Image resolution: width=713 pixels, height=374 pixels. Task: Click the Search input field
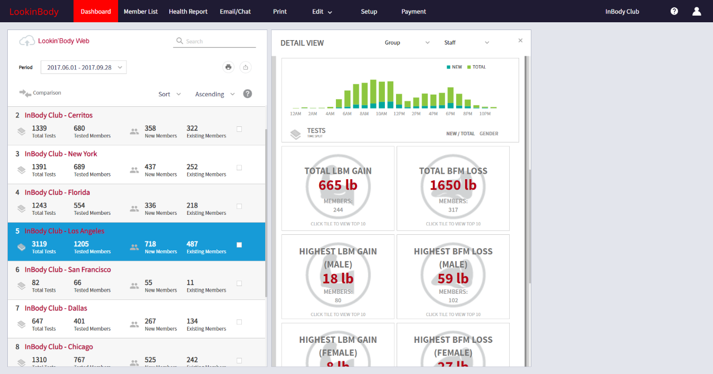pyautogui.click(x=214, y=41)
